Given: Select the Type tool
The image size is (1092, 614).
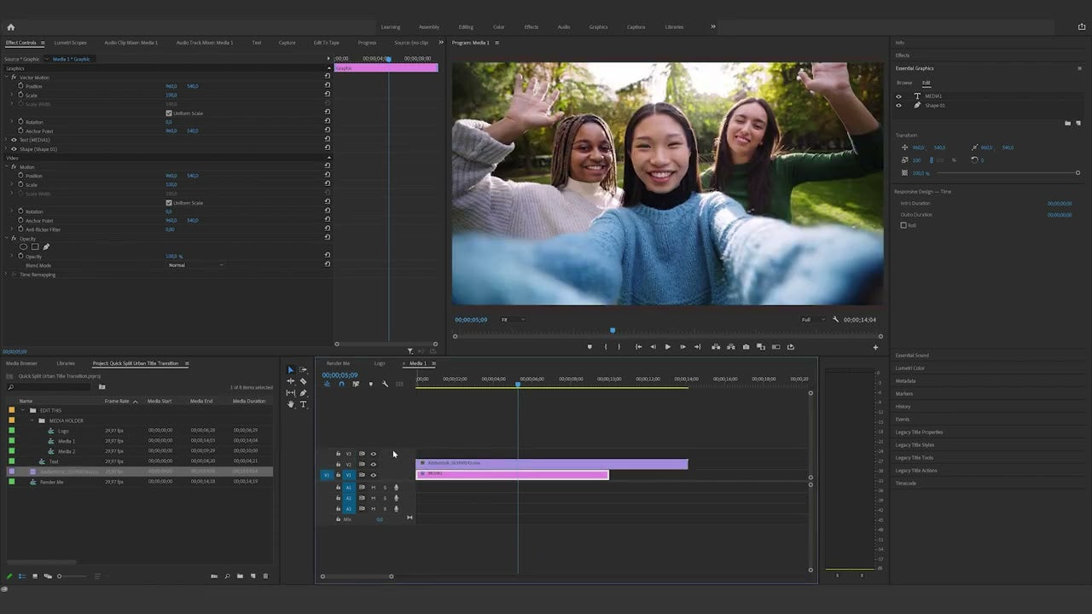Looking at the screenshot, I should point(304,405).
